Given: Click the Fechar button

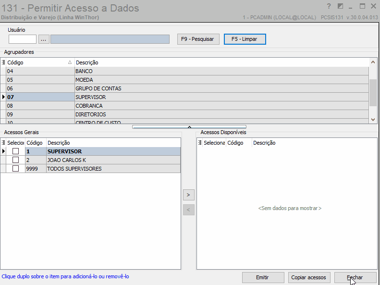Looking at the screenshot, I should [x=355, y=277].
